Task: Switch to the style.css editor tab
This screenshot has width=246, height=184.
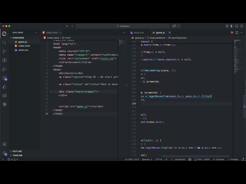Action: click(139, 33)
